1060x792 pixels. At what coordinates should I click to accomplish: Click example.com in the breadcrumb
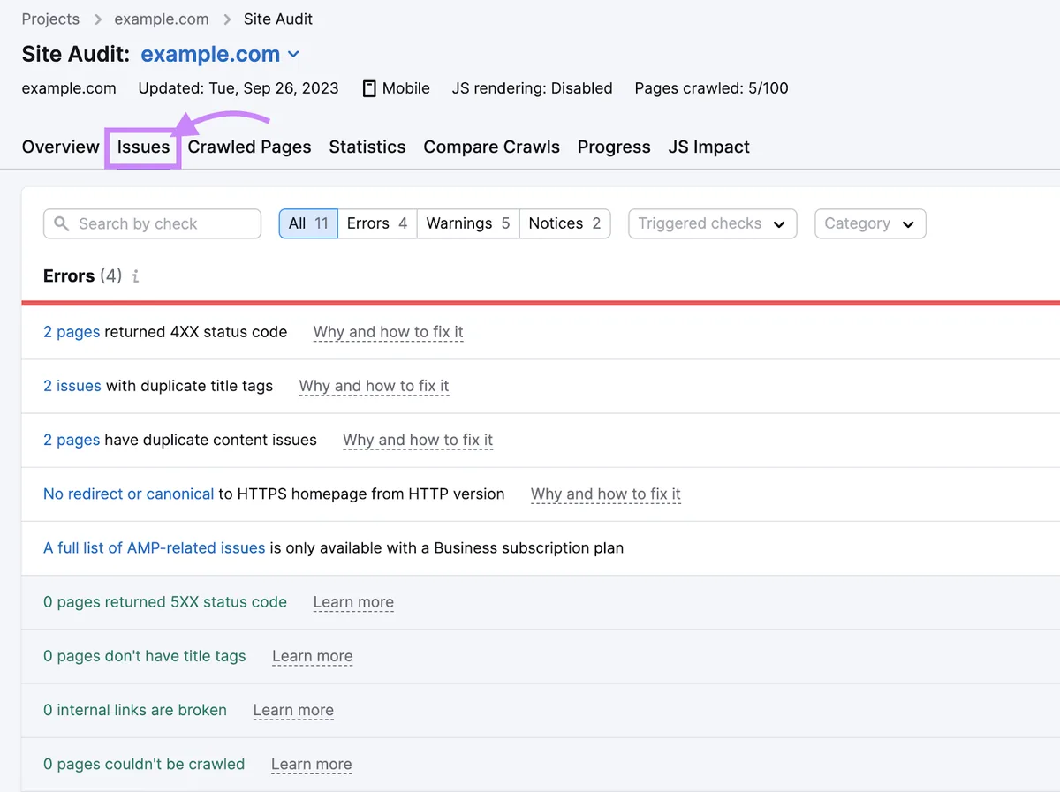pyautogui.click(x=162, y=19)
